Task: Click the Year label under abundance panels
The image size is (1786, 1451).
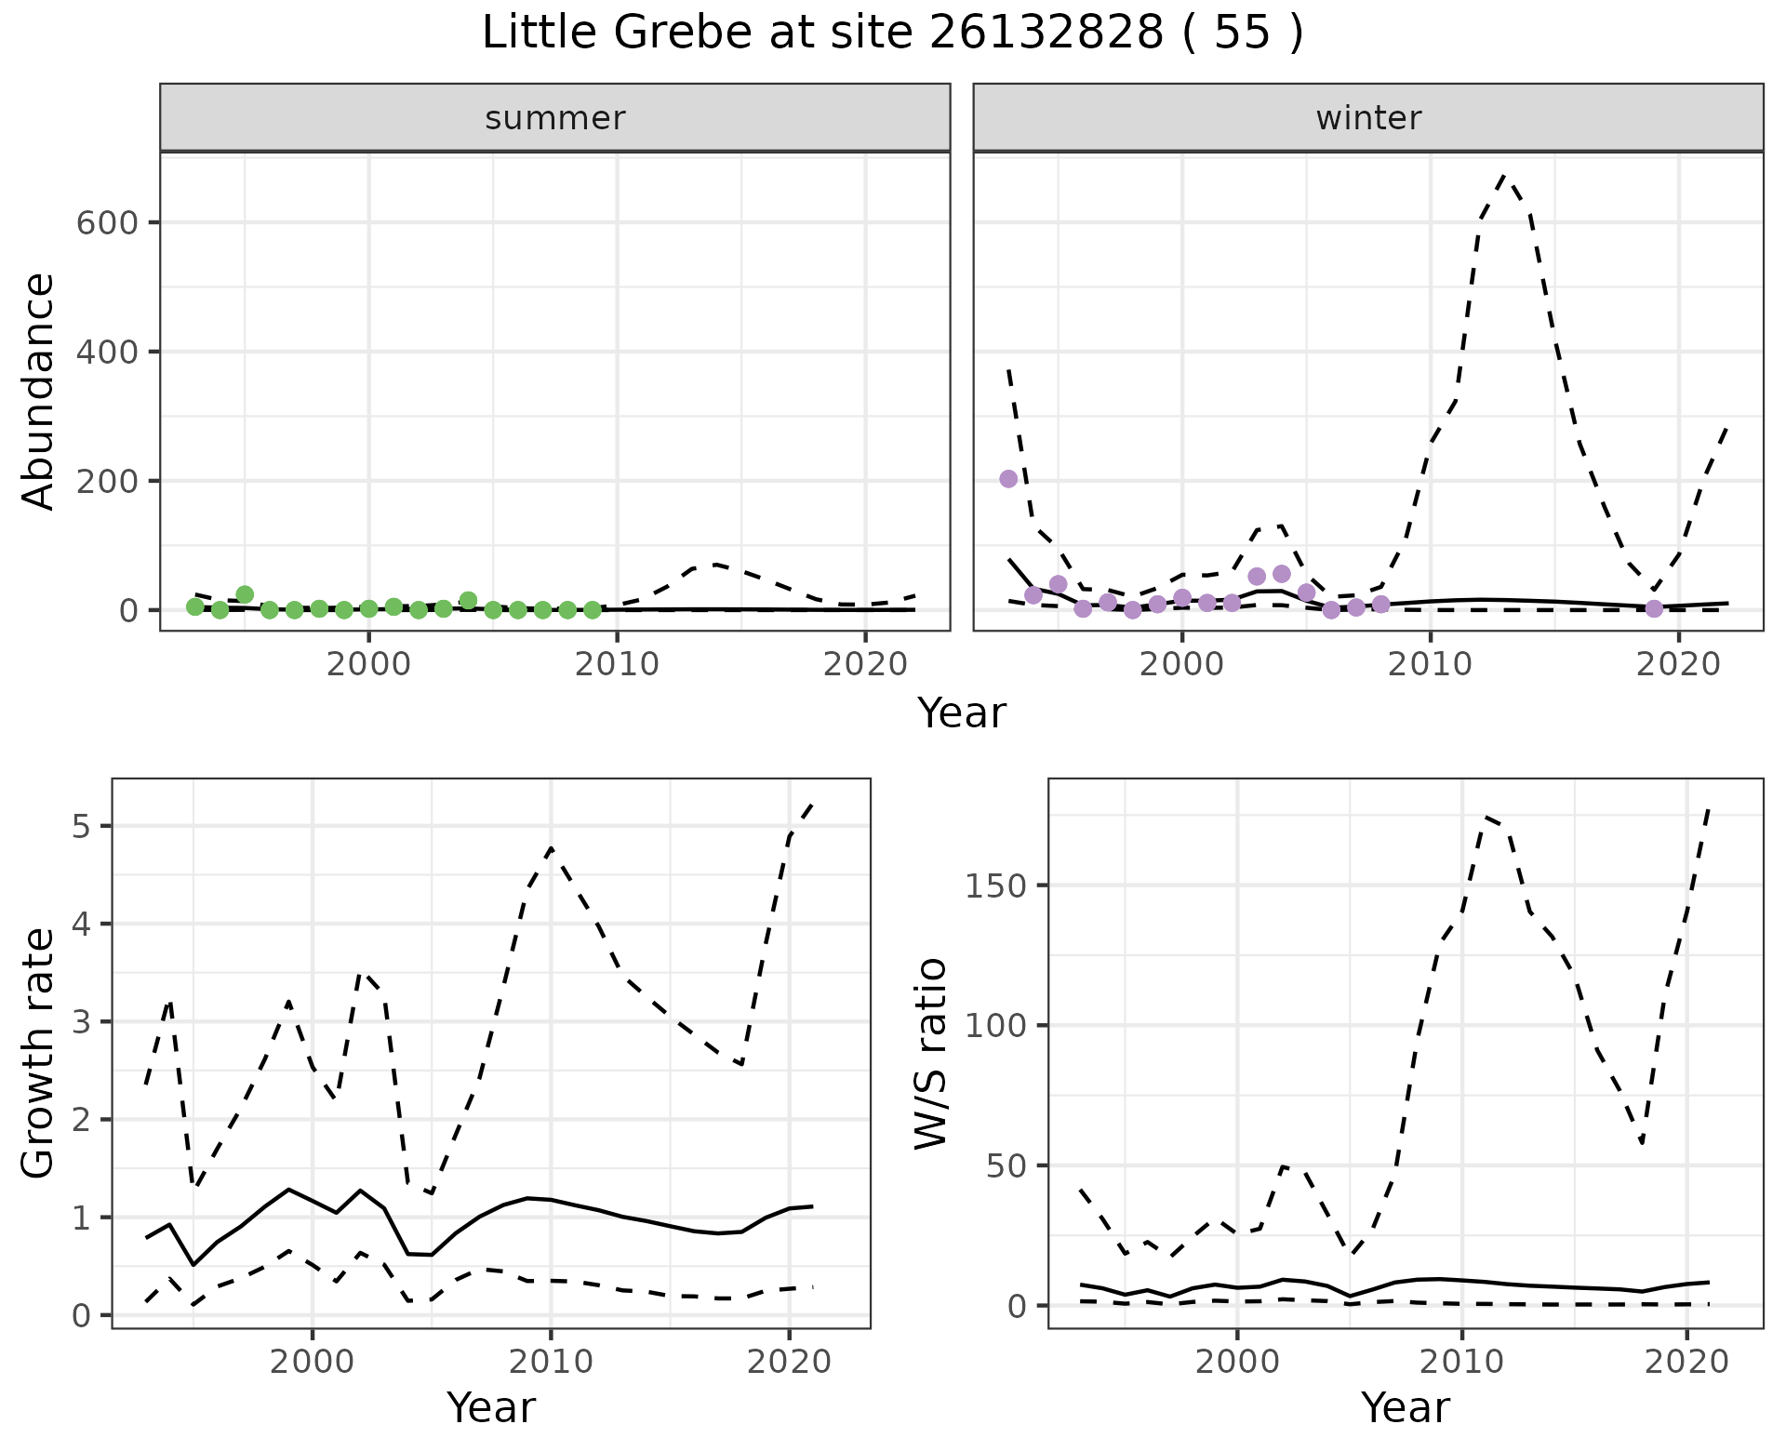Action: [962, 713]
